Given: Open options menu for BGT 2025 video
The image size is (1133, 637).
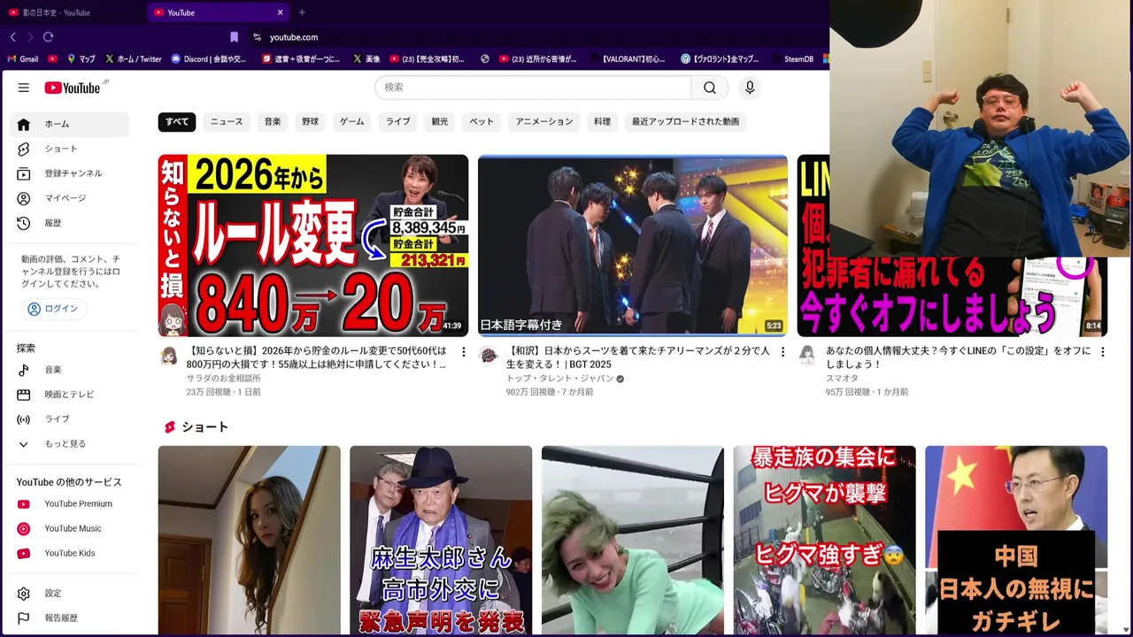Looking at the screenshot, I should pos(782,352).
